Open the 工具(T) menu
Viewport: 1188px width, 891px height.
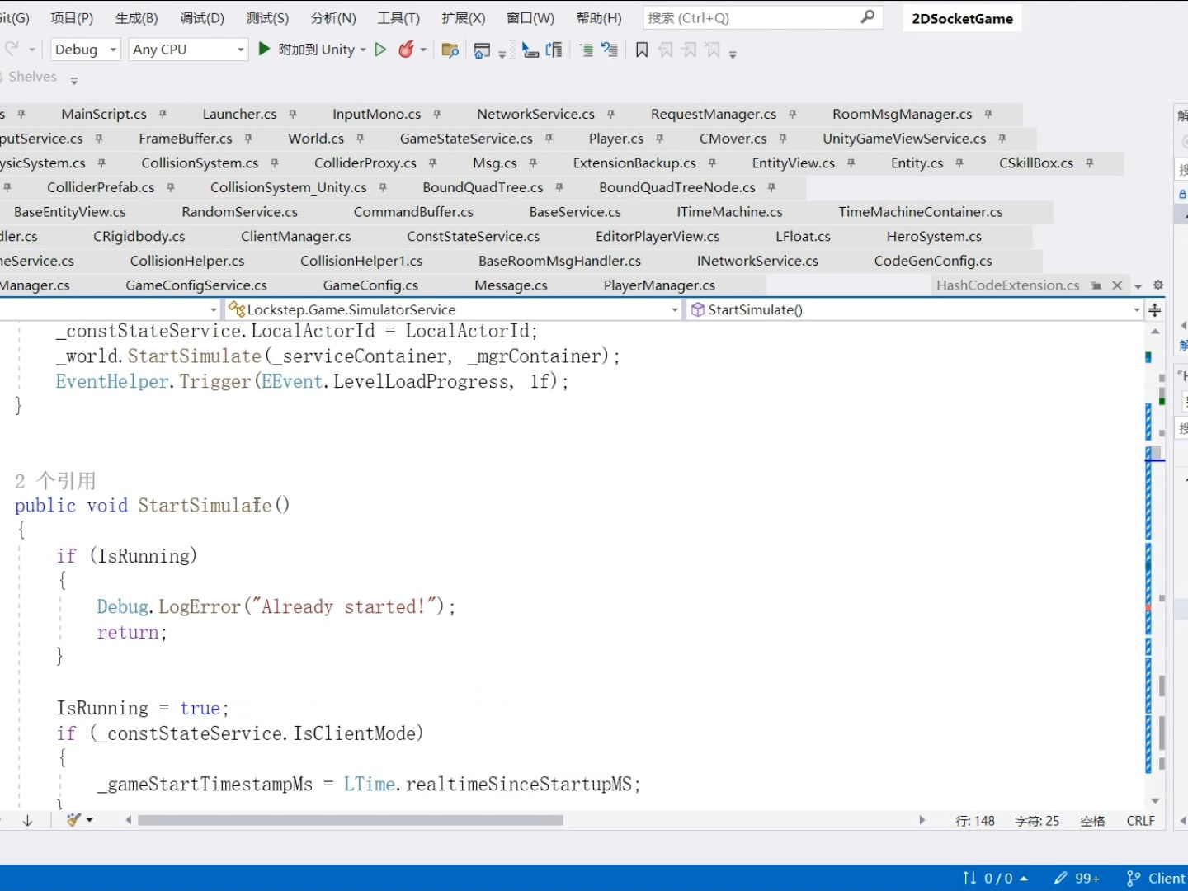pyautogui.click(x=398, y=18)
